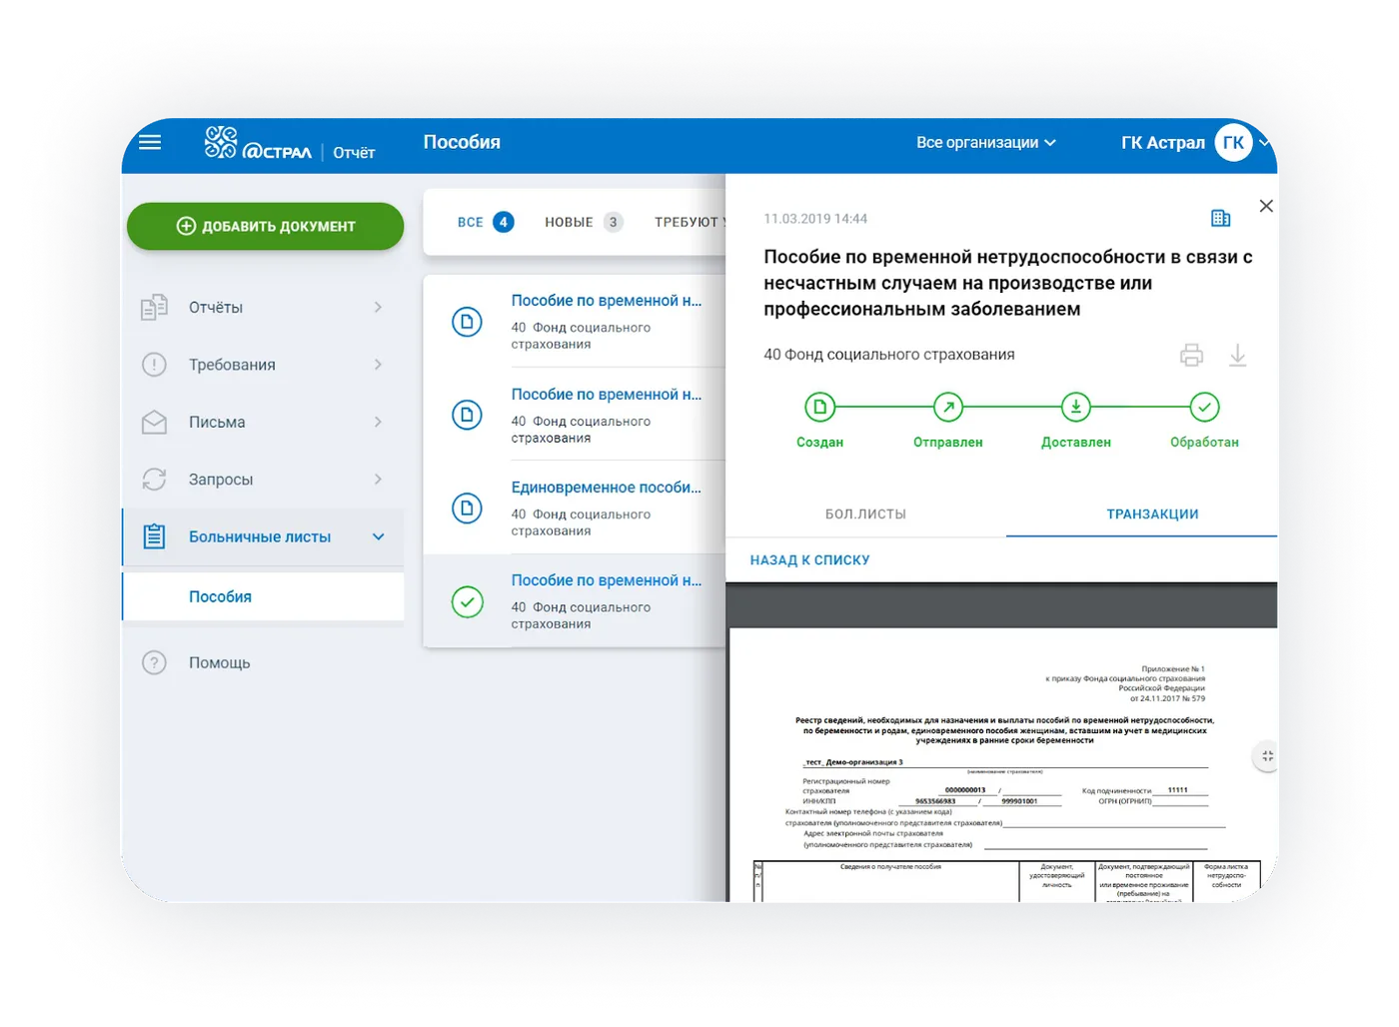Click the Обработан status icon
1399x1027 pixels.
pyautogui.click(x=1205, y=407)
